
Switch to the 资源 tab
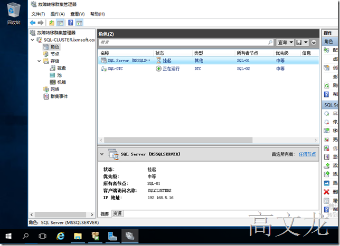coord(117,213)
